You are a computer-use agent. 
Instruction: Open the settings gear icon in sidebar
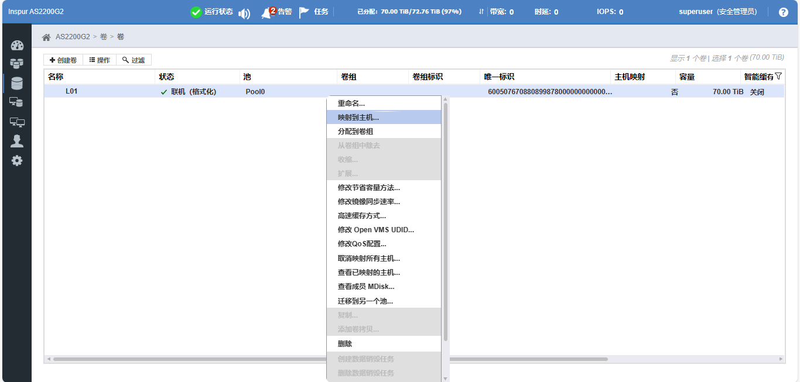coord(17,160)
